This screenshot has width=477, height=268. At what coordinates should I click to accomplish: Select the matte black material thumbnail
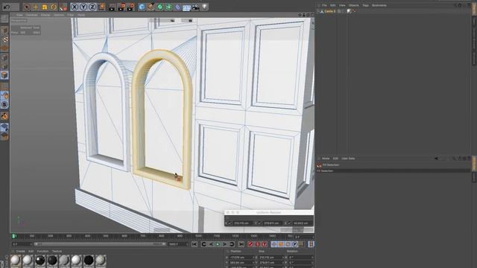click(x=89, y=261)
